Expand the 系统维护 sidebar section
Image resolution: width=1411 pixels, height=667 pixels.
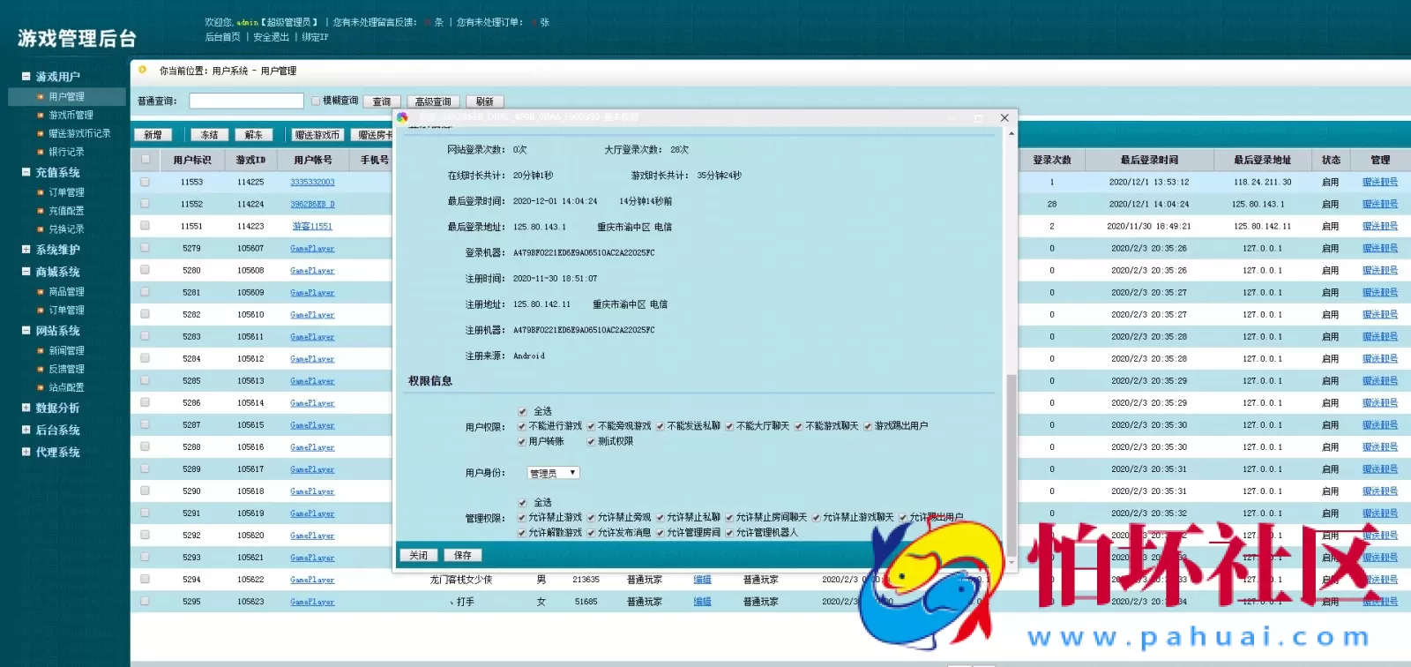tap(26, 250)
